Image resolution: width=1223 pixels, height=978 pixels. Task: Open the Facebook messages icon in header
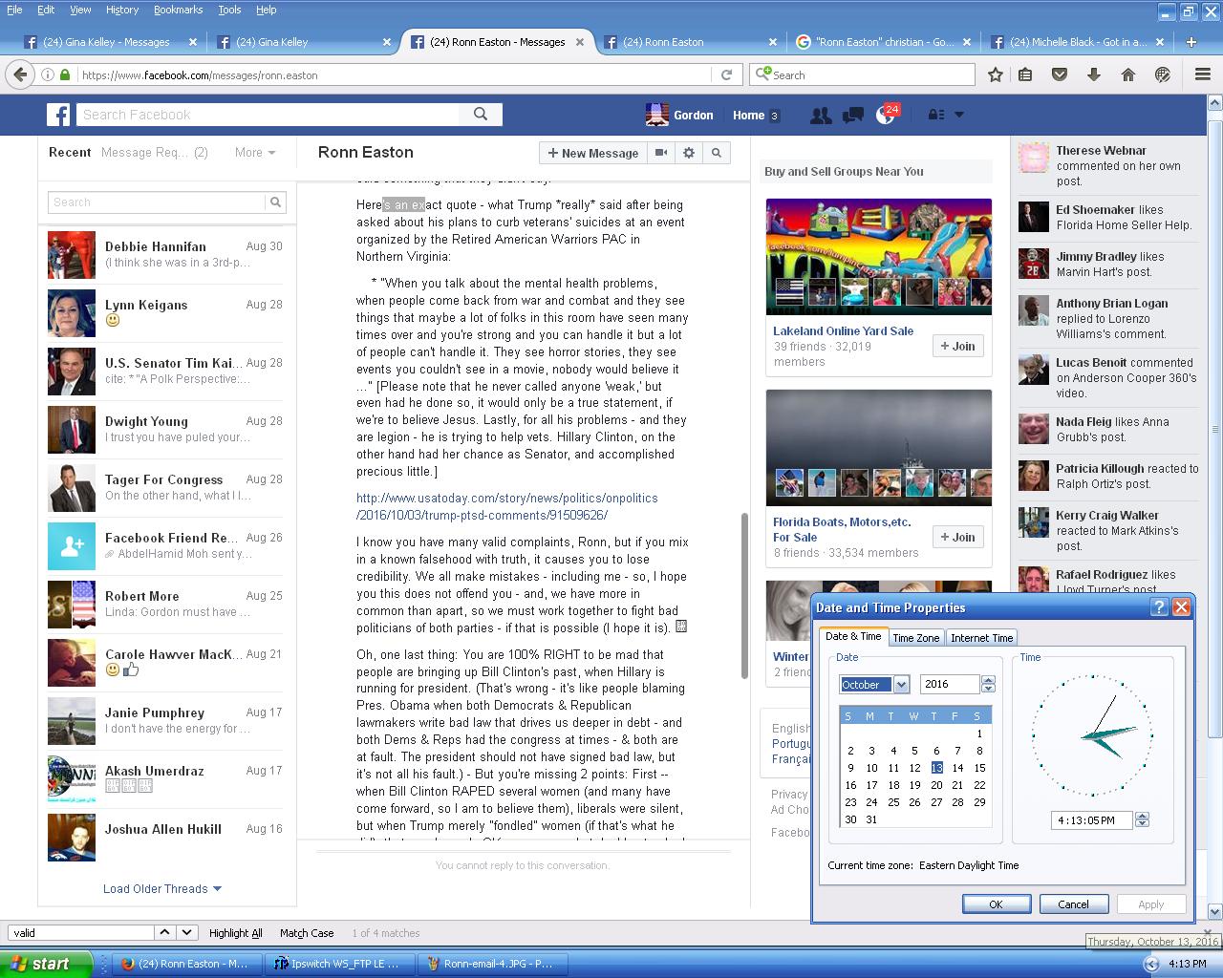(x=852, y=115)
